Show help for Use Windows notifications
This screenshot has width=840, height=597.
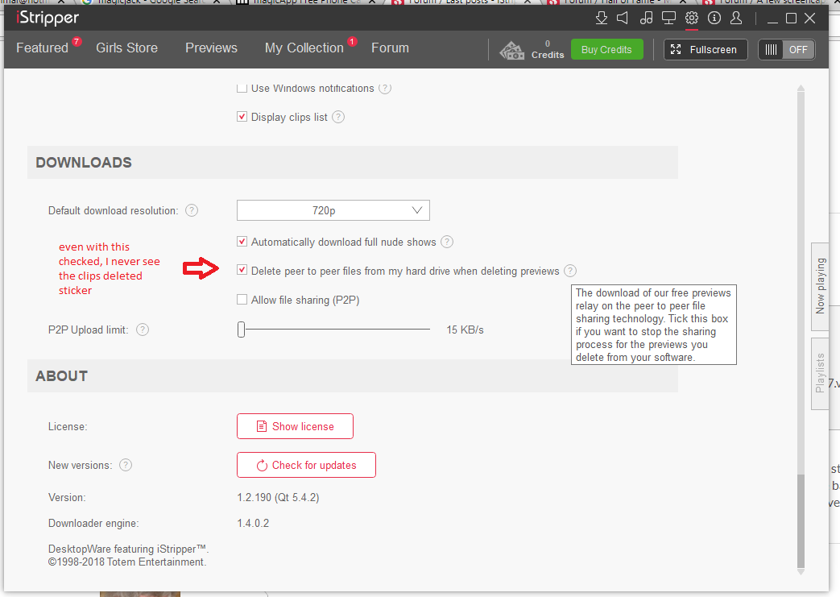pyautogui.click(x=385, y=88)
